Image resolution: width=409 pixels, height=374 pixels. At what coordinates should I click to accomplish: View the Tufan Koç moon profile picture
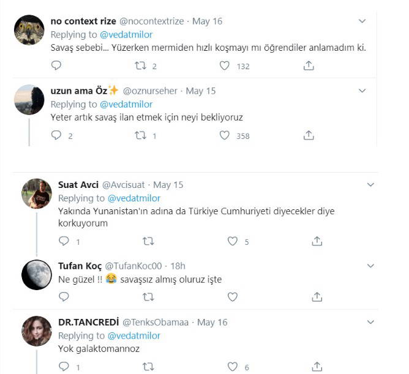coord(36,275)
